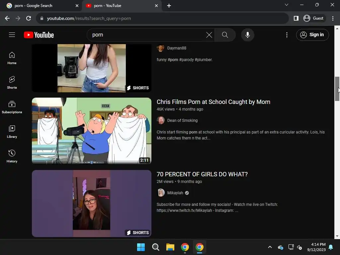The height and width of the screenshot is (255, 340).
Task: Start voice search with the microphone
Action: (247, 35)
